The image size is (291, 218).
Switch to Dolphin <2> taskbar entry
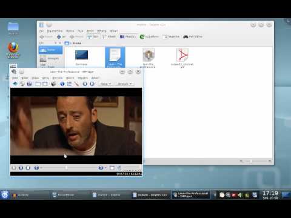(x=150, y=195)
